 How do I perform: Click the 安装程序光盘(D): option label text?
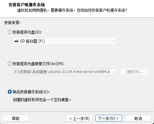27,32
